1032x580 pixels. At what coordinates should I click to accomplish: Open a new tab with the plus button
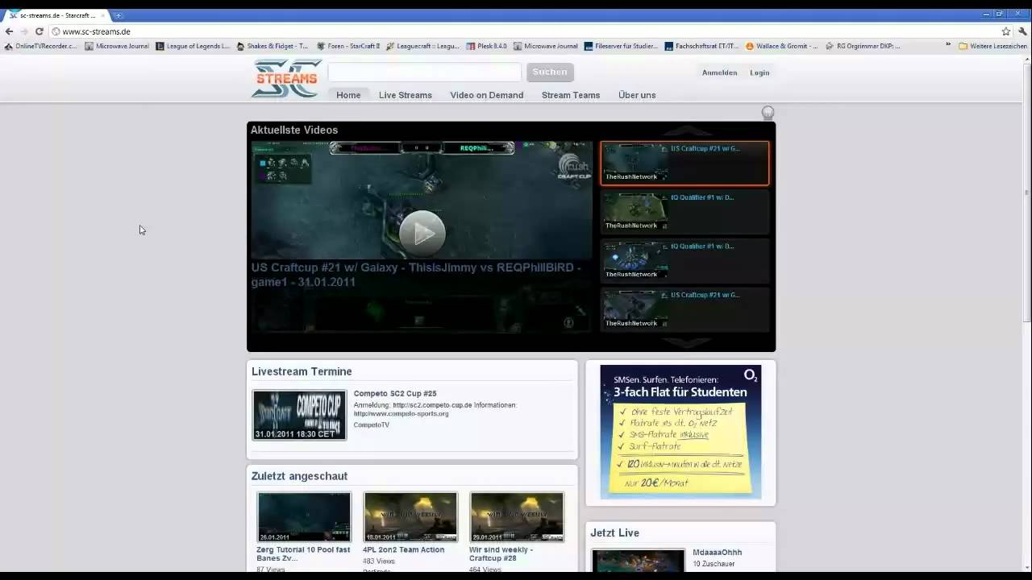119,15
